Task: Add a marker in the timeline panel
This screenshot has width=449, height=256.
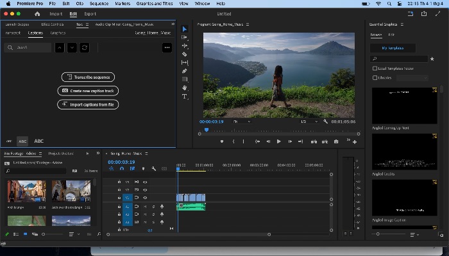Action: click(143, 168)
